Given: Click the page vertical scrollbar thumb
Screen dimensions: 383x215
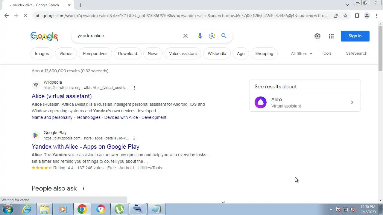Looking at the screenshot, I should tap(381, 48).
